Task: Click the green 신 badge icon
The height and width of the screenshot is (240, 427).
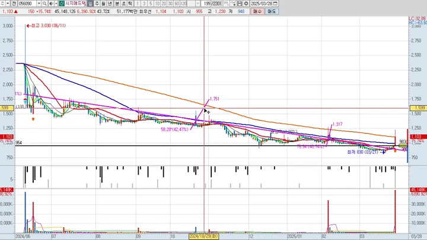Action: pyautogui.click(x=62, y=4)
